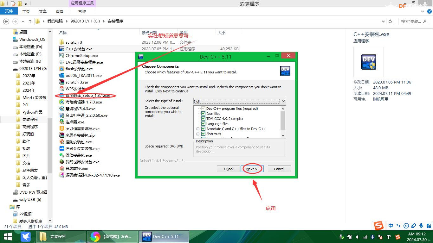Expand the Explorer ribbon chevron

422,11
